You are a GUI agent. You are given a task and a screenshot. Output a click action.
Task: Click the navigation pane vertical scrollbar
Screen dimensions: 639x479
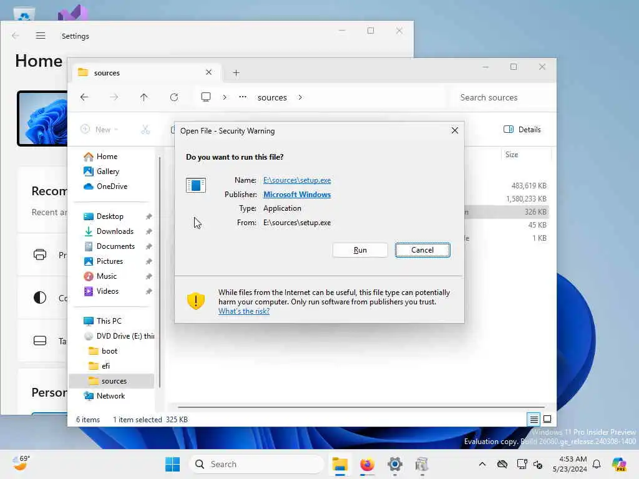click(x=160, y=272)
